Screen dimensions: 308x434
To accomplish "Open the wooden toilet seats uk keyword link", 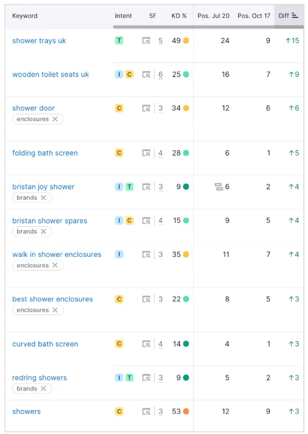I will tap(50, 74).
